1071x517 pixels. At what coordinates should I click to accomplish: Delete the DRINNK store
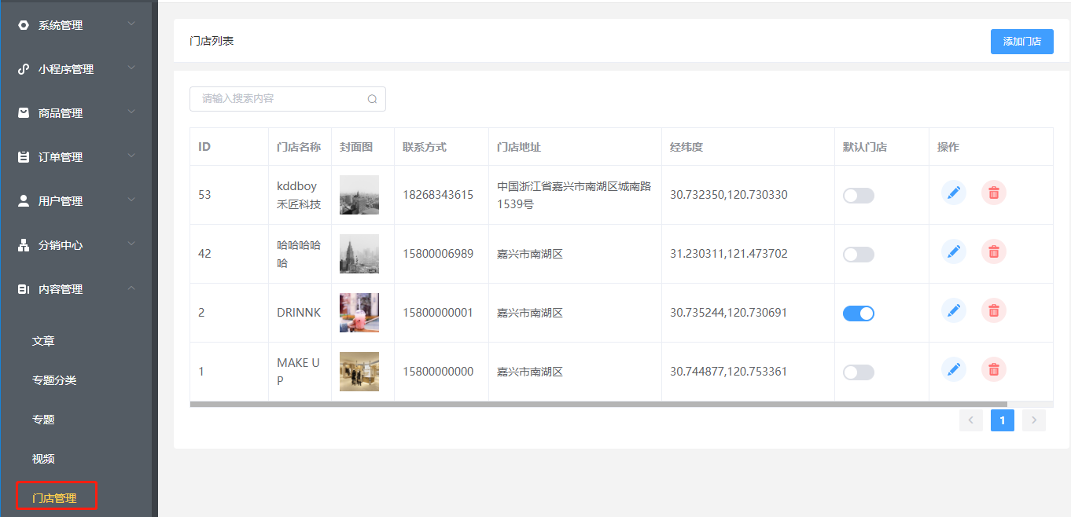click(x=994, y=310)
